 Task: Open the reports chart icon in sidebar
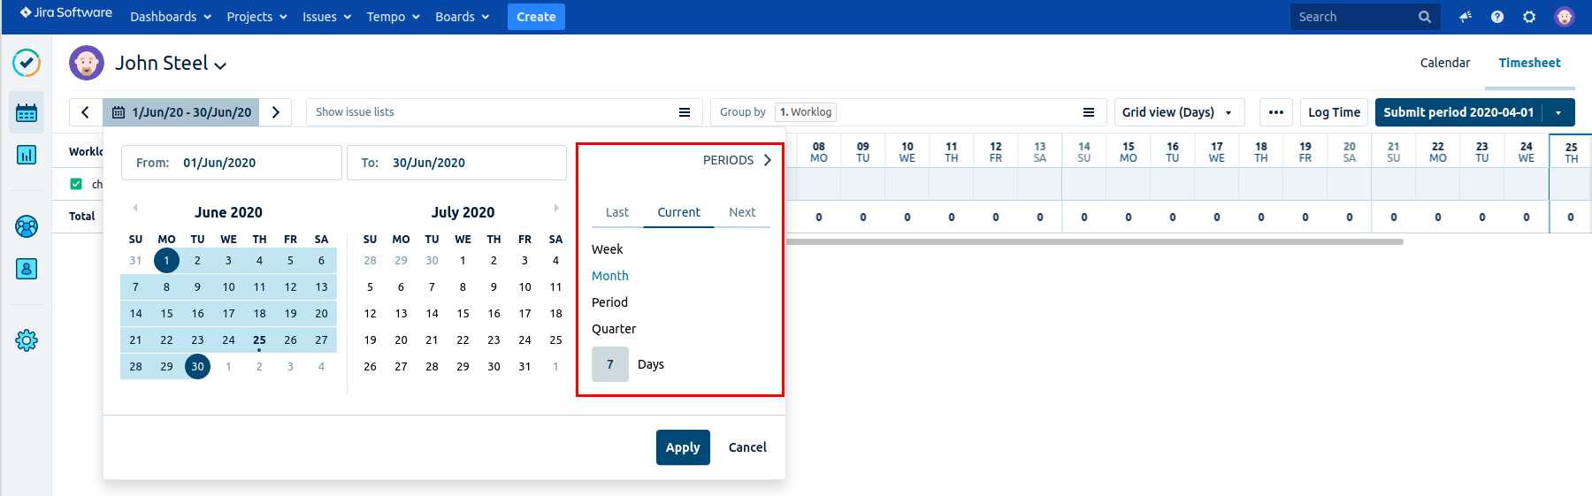27,155
